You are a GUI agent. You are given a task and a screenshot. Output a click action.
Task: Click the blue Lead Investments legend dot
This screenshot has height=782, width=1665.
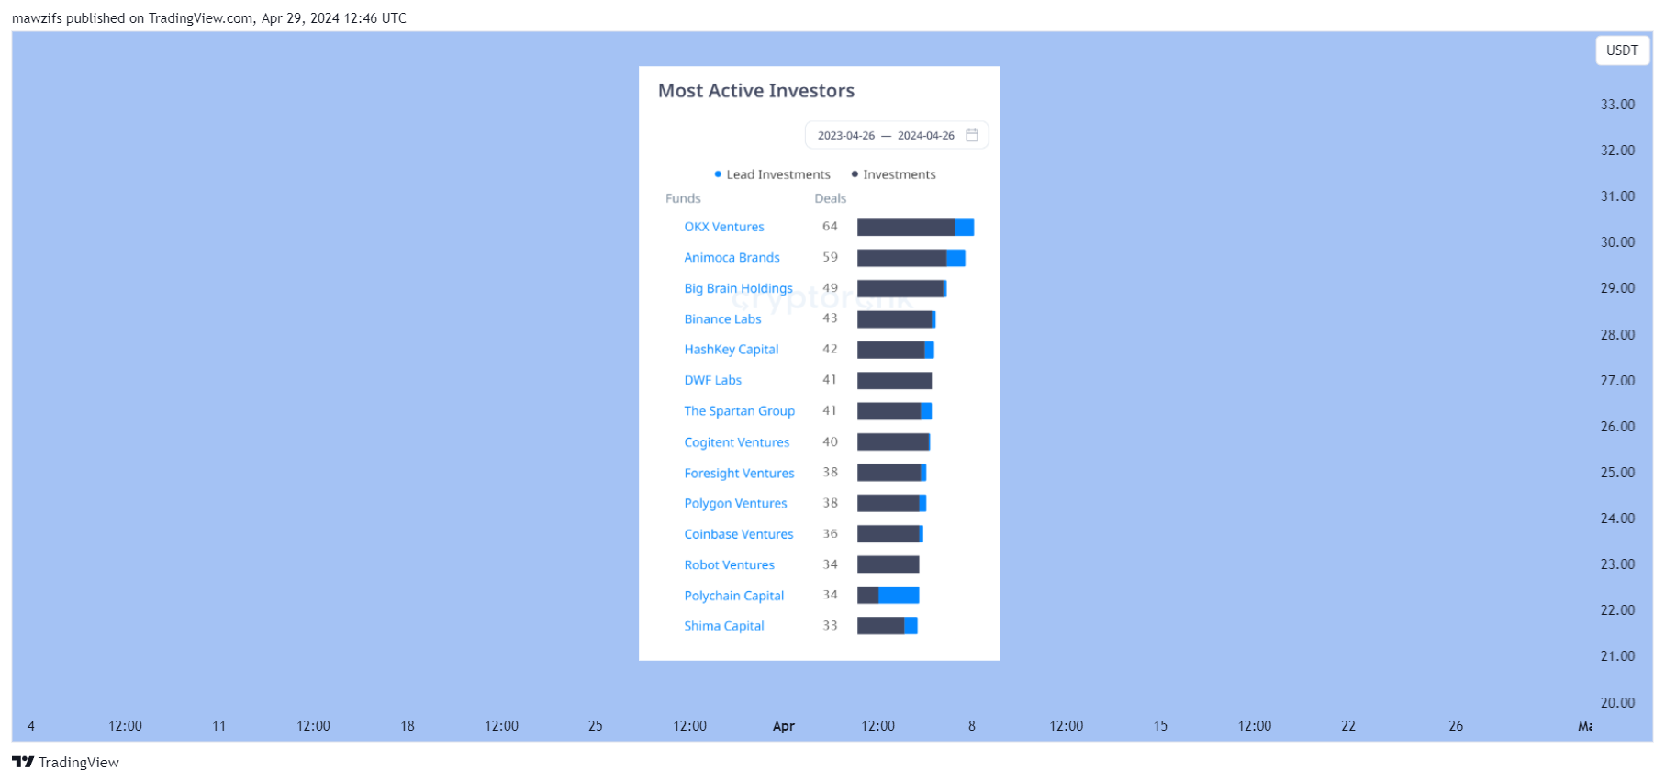coord(718,174)
